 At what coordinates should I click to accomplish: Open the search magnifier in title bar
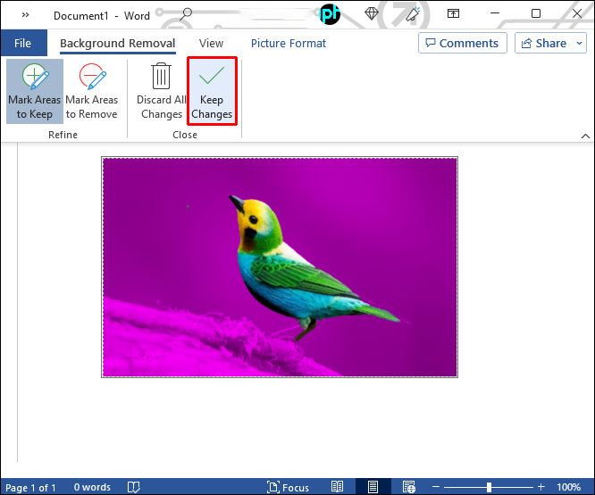coord(186,14)
